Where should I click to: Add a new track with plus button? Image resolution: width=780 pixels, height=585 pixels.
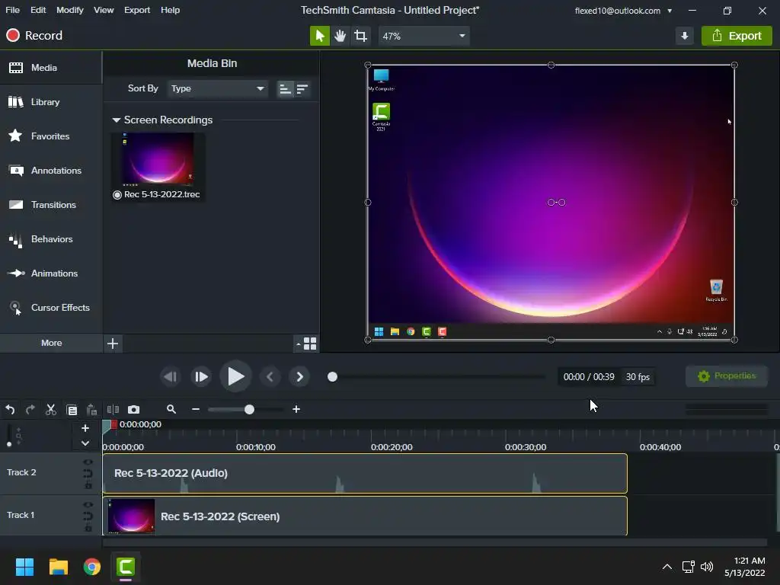[x=85, y=428]
